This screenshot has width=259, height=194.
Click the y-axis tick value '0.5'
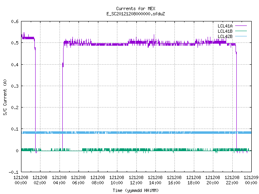(x=15, y=43)
